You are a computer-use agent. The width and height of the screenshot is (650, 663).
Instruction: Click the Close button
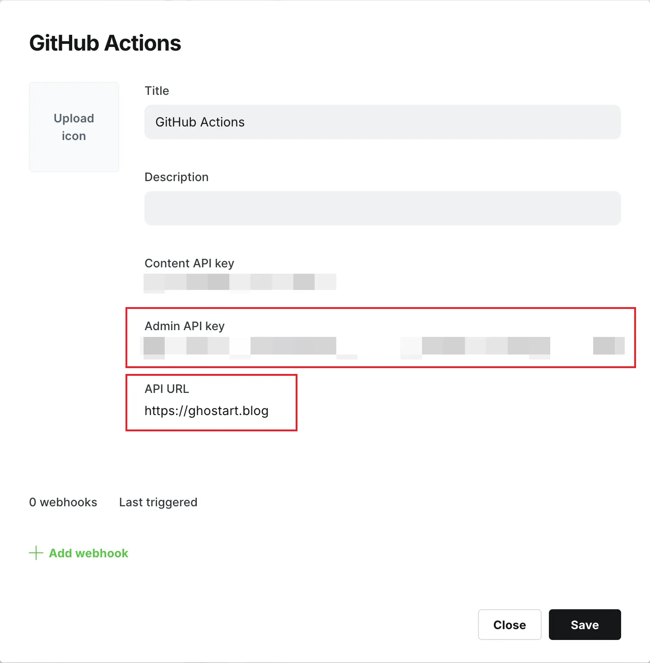[x=510, y=625]
